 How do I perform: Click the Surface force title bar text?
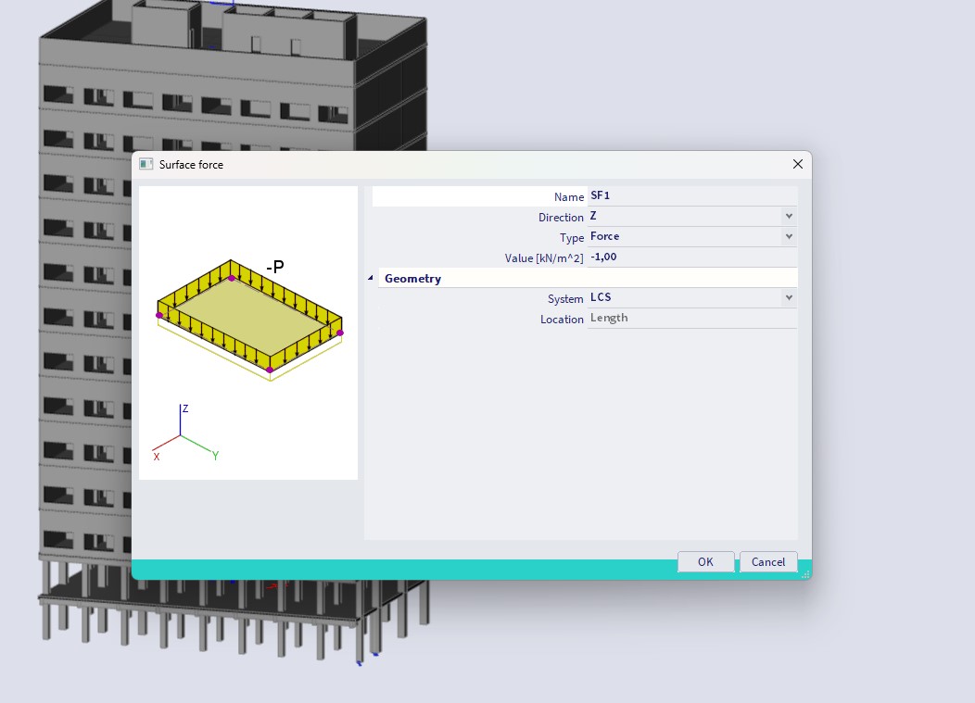tap(191, 165)
